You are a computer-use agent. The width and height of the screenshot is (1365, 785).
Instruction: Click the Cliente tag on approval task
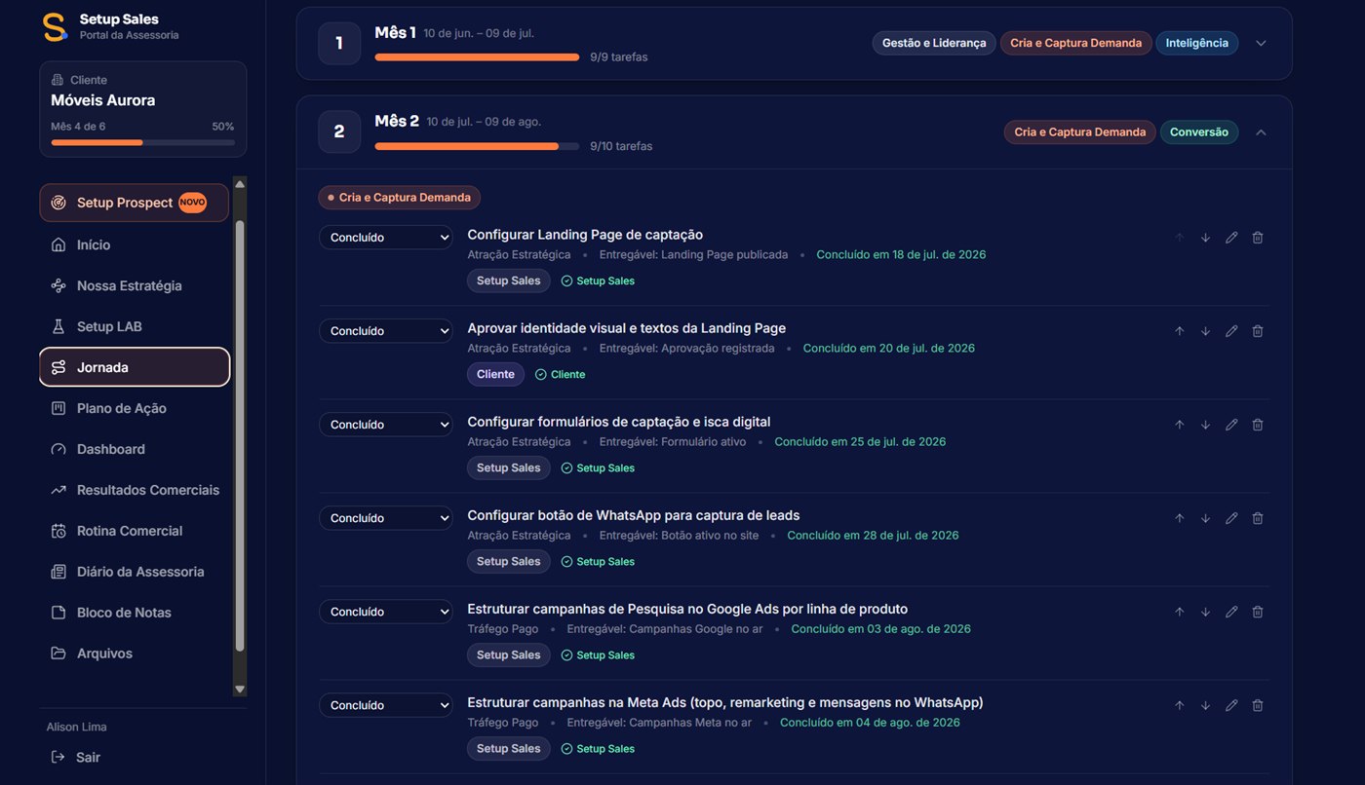495,374
